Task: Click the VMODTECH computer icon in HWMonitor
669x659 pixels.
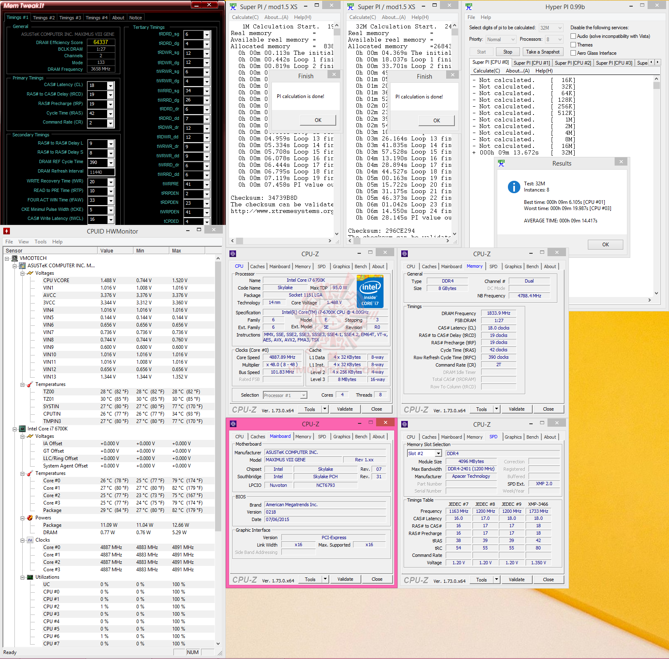Action: [14, 258]
